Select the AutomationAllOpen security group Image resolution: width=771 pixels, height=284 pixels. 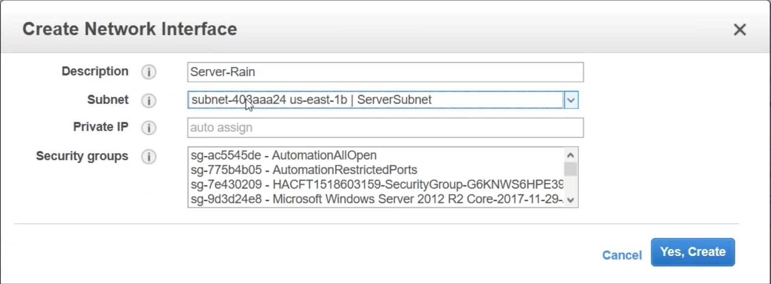point(283,155)
